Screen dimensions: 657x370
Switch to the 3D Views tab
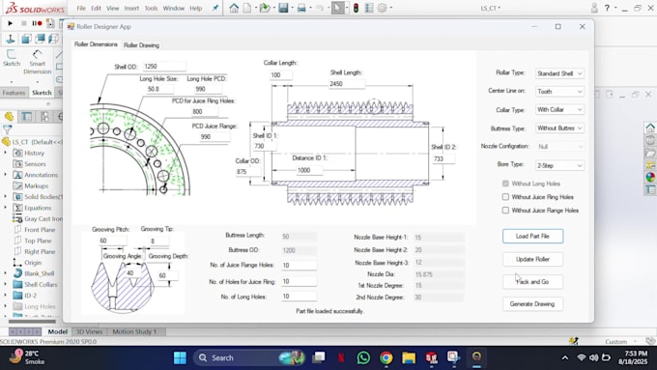[x=89, y=331]
